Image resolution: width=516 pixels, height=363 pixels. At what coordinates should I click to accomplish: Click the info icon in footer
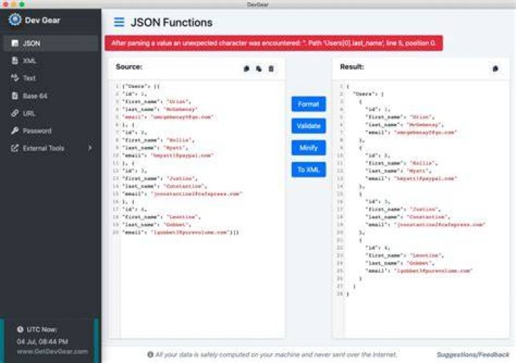coord(150,354)
